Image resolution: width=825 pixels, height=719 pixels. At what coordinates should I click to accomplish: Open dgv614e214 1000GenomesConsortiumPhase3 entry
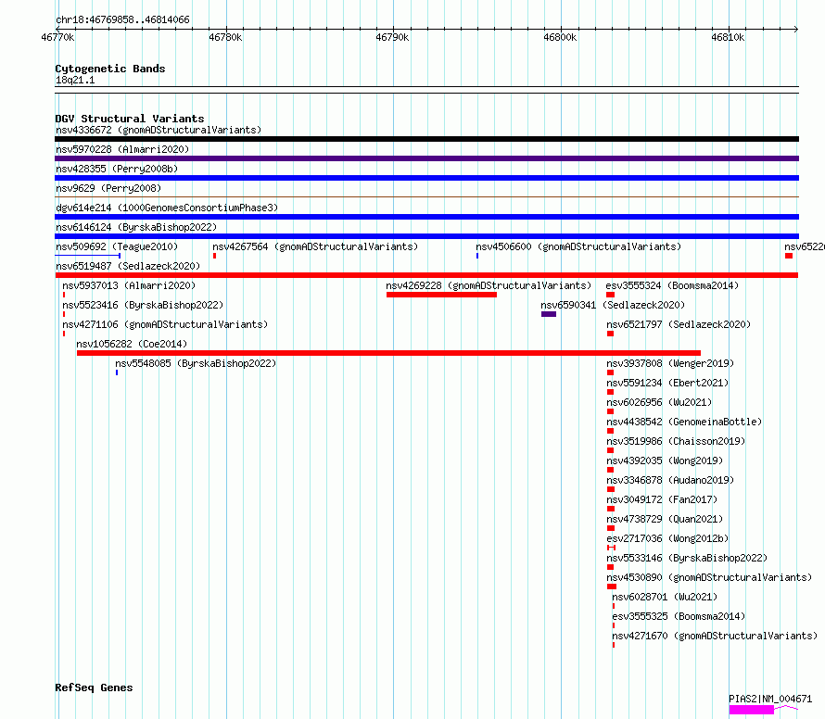point(167,208)
